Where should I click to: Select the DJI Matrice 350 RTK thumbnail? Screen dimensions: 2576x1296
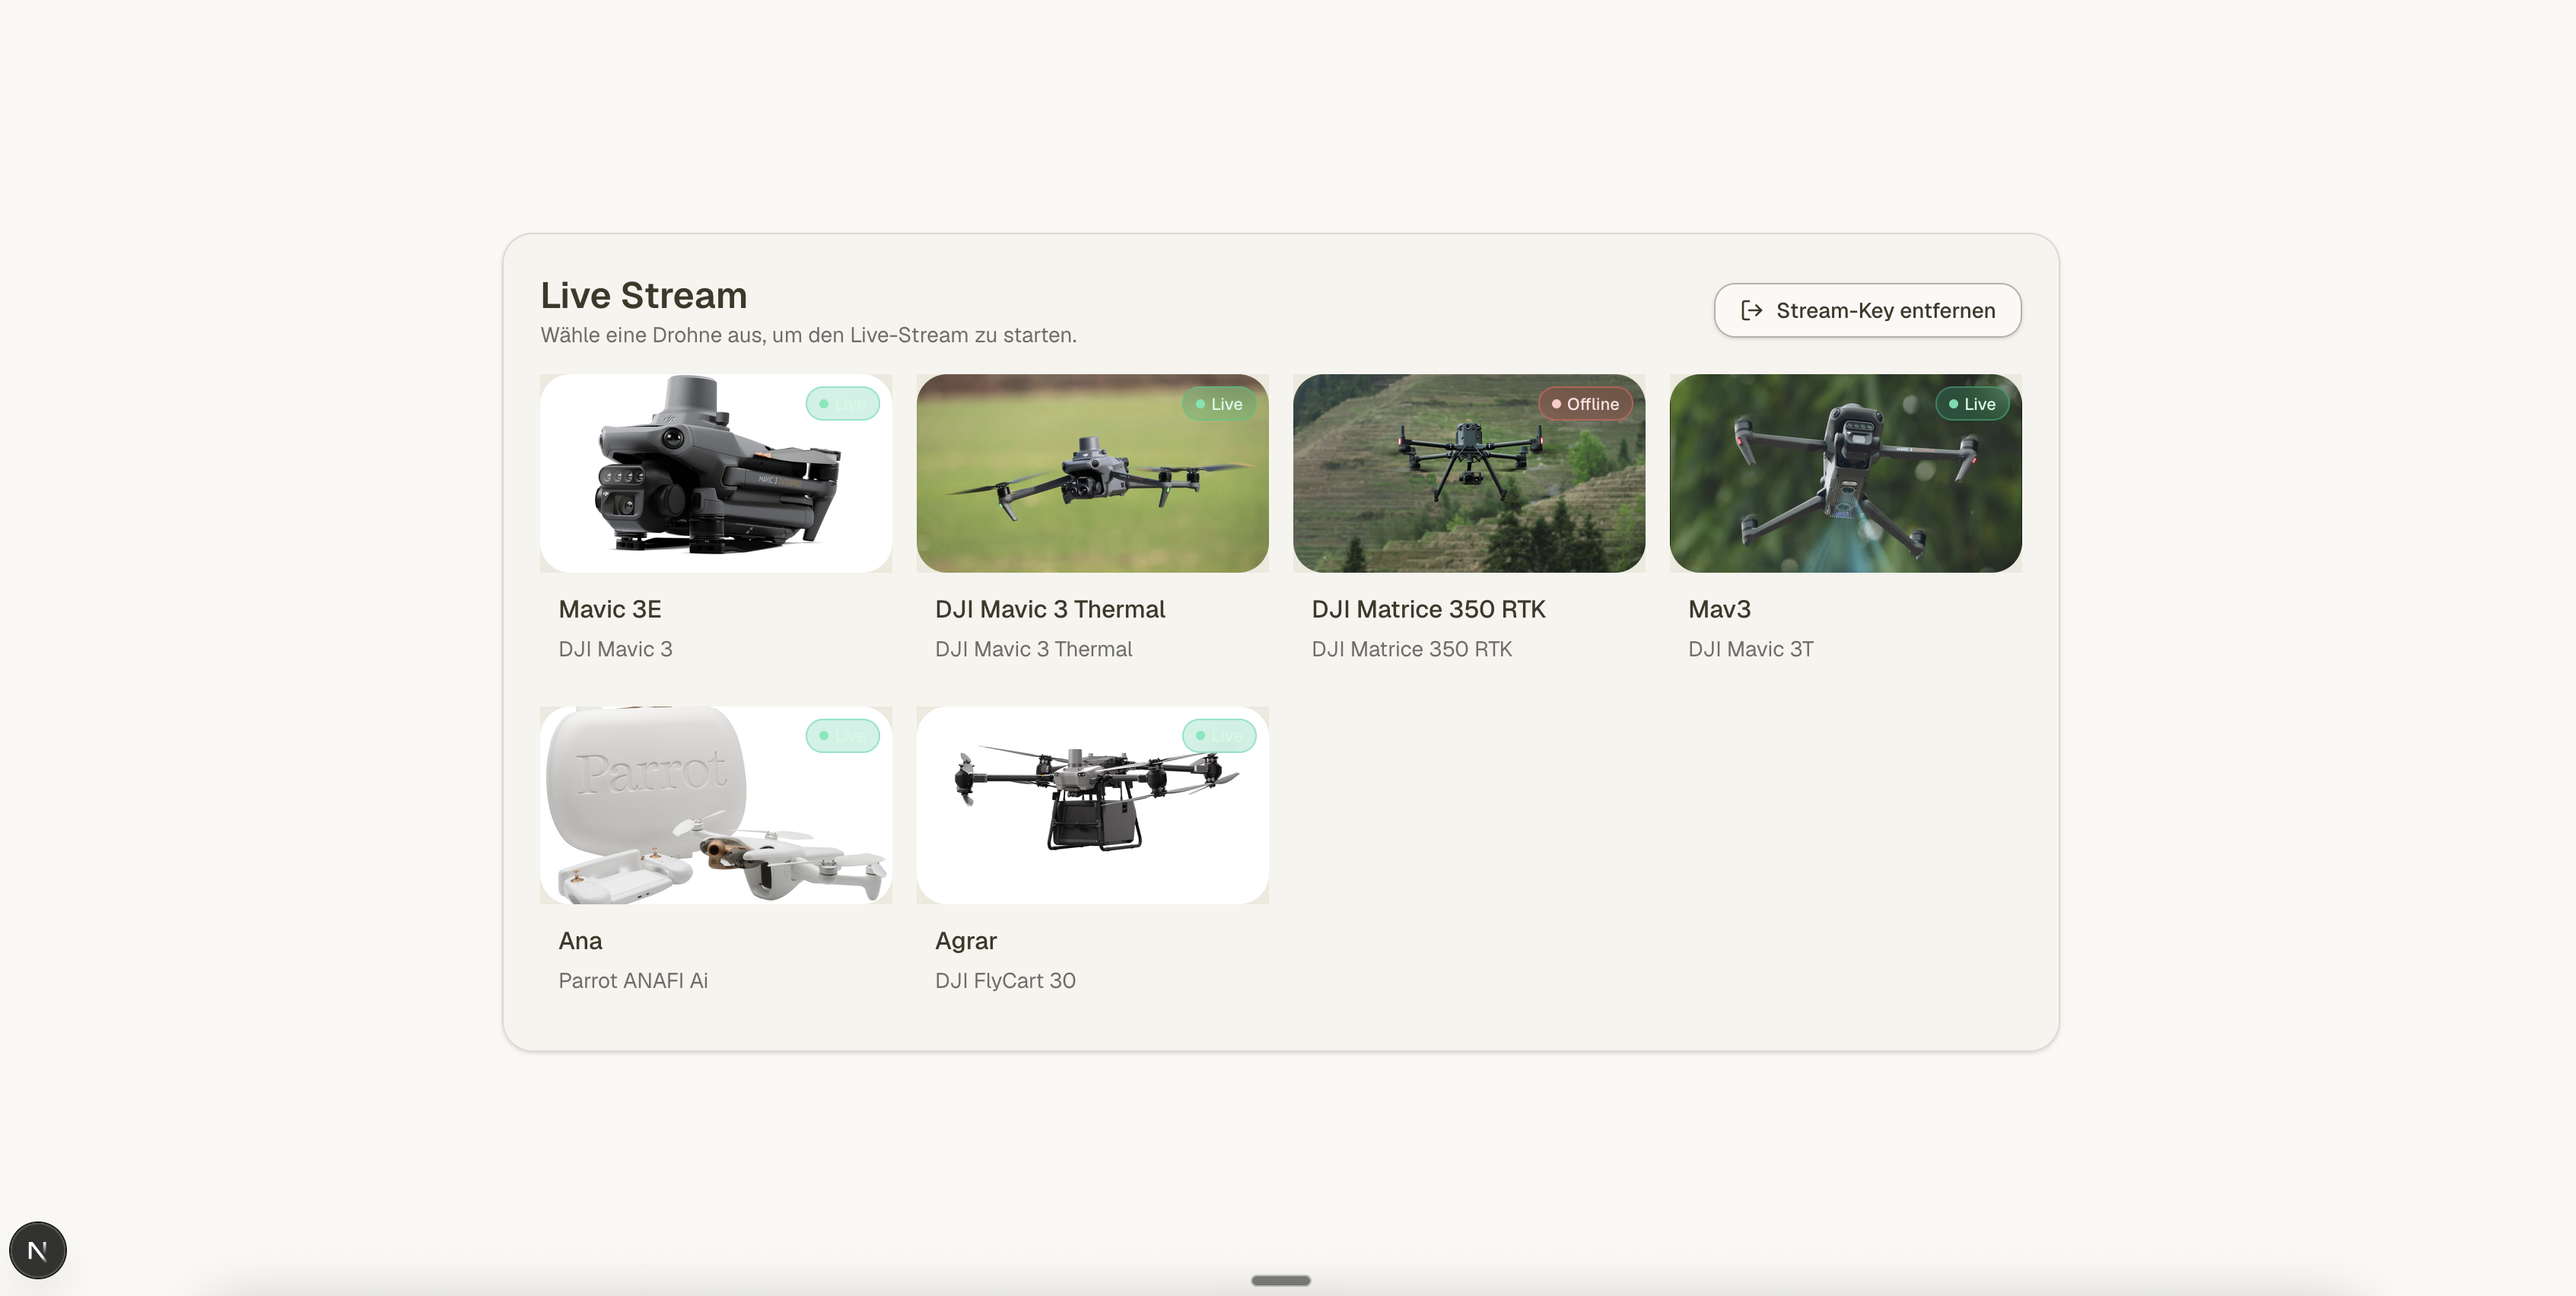pos(1469,473)
